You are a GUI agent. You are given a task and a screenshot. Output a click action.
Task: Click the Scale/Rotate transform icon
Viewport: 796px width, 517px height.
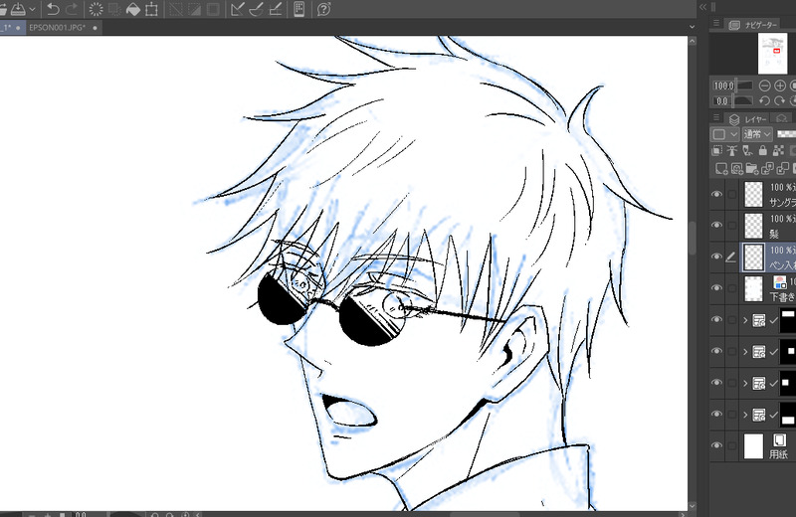coord(151,9)
